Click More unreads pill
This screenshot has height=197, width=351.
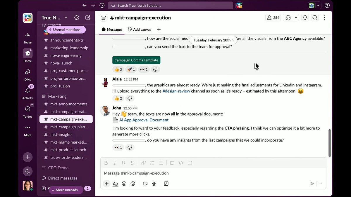(66, 190)
